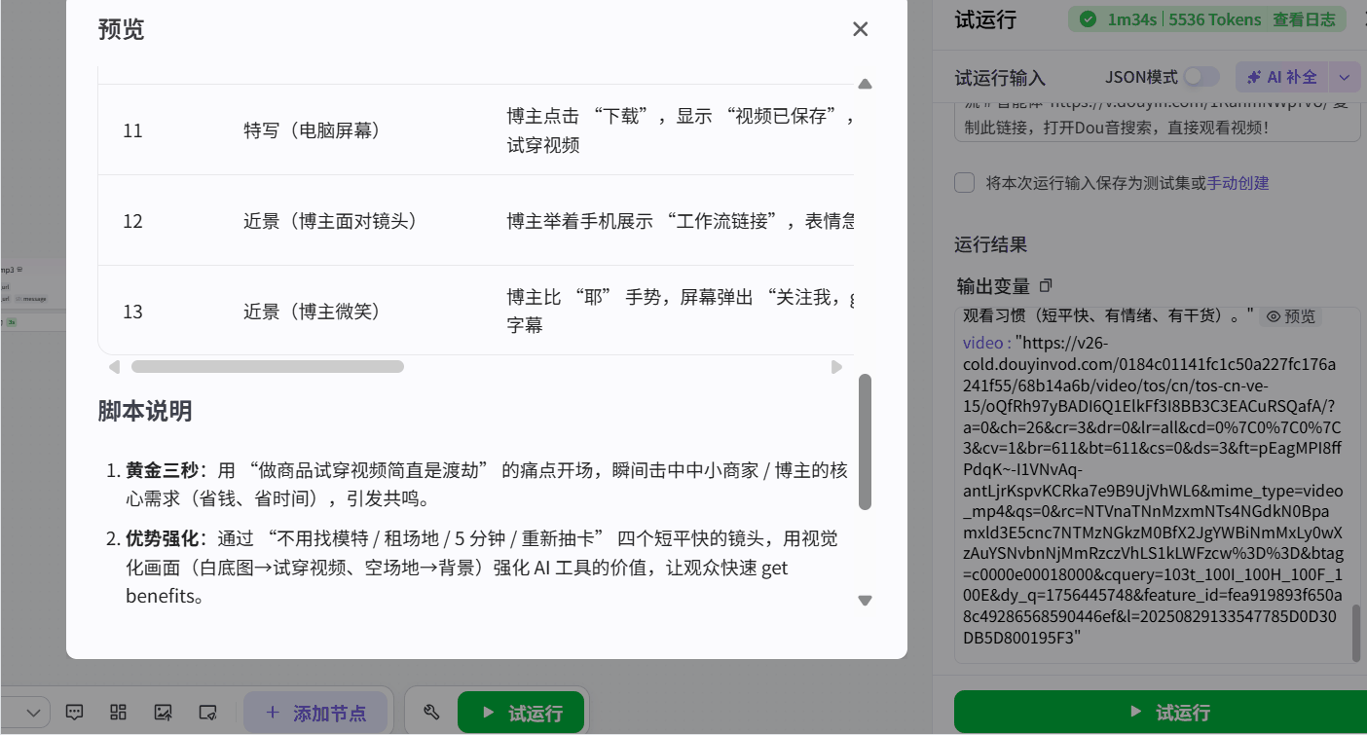1367x735 pixels.
Task: Open 查看日志 to view run logs
Action: 1304,18
